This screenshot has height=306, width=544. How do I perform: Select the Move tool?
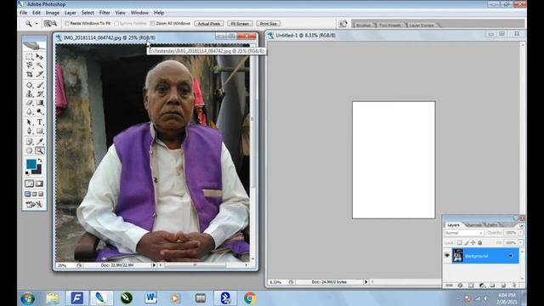pyautogui.click(x=40, y=56)
